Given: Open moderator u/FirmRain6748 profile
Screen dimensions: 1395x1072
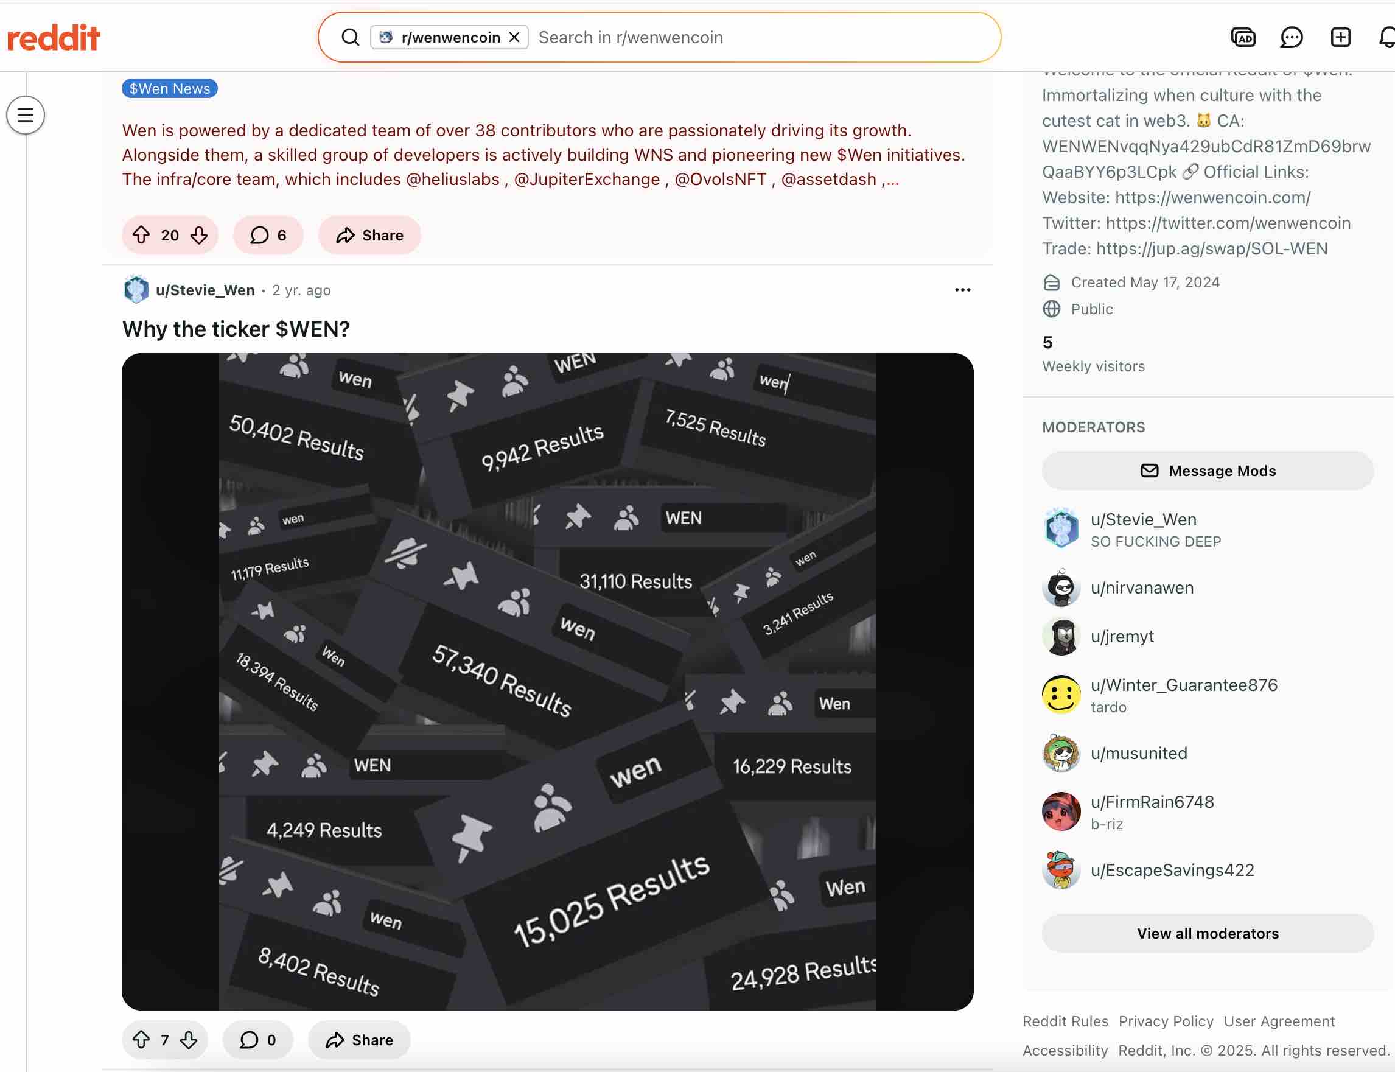Looking at the screenshot, I should click(1152, 802).
